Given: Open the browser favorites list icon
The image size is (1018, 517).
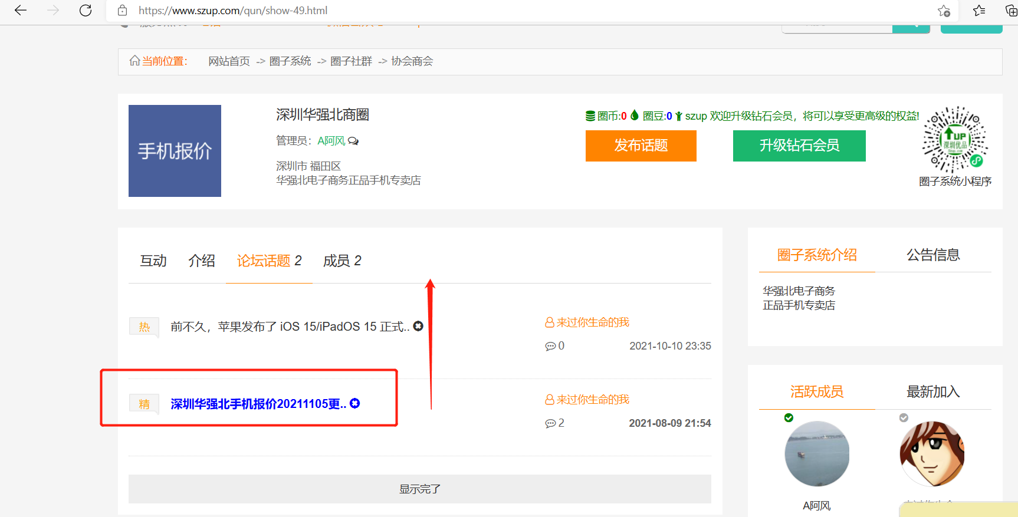Looking at the screenshot, I should (979, 11).
